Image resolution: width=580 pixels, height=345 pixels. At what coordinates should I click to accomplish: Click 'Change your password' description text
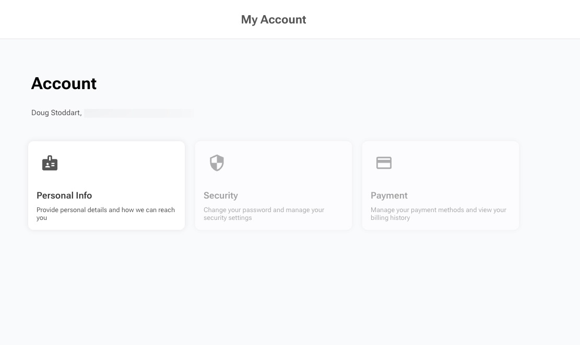point(237,210)
